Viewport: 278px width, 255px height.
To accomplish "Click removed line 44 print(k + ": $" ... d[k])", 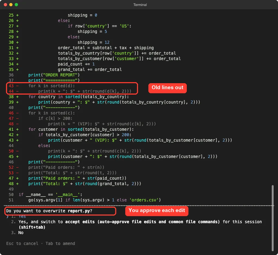I will click(x=85, y=91).
